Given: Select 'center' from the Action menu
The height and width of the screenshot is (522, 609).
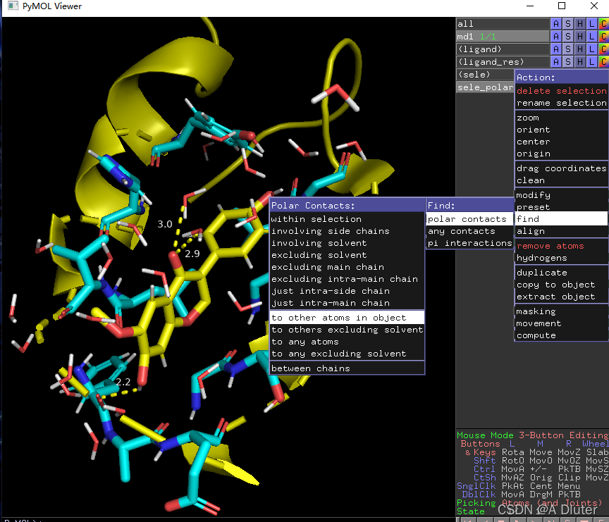Looking at the screenshot, I should click(x=562, y=142).
